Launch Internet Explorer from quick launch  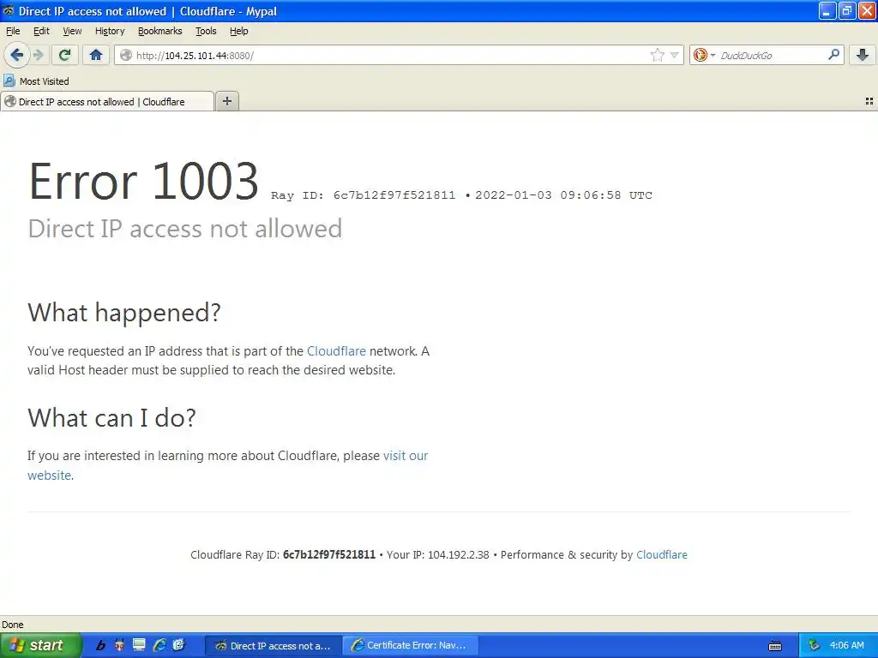tap(159, 645)
